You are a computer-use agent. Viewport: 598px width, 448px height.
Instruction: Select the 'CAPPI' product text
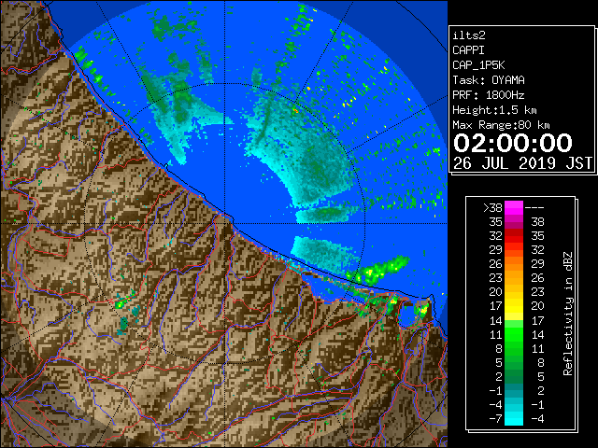tap(468, 50)
